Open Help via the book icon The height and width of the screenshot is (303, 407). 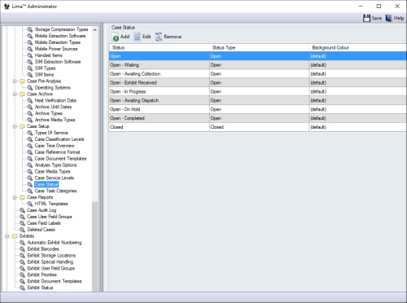[389, 18]
